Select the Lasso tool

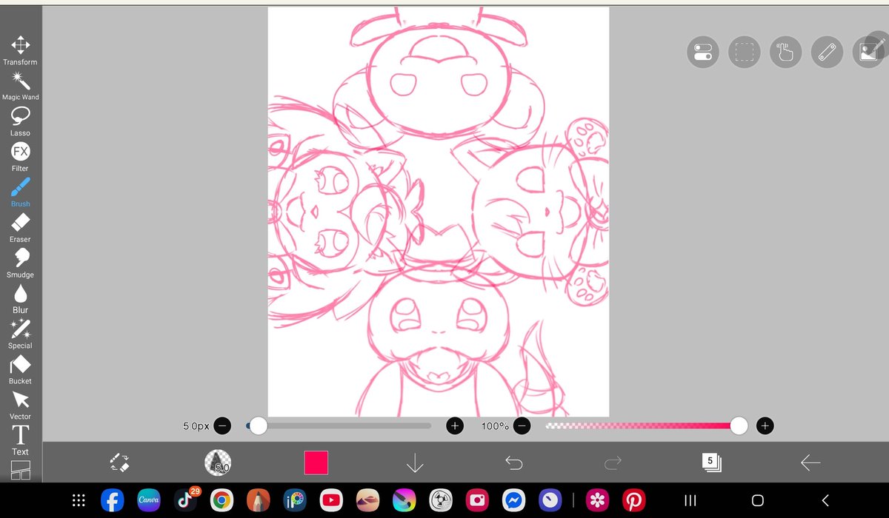20,121
